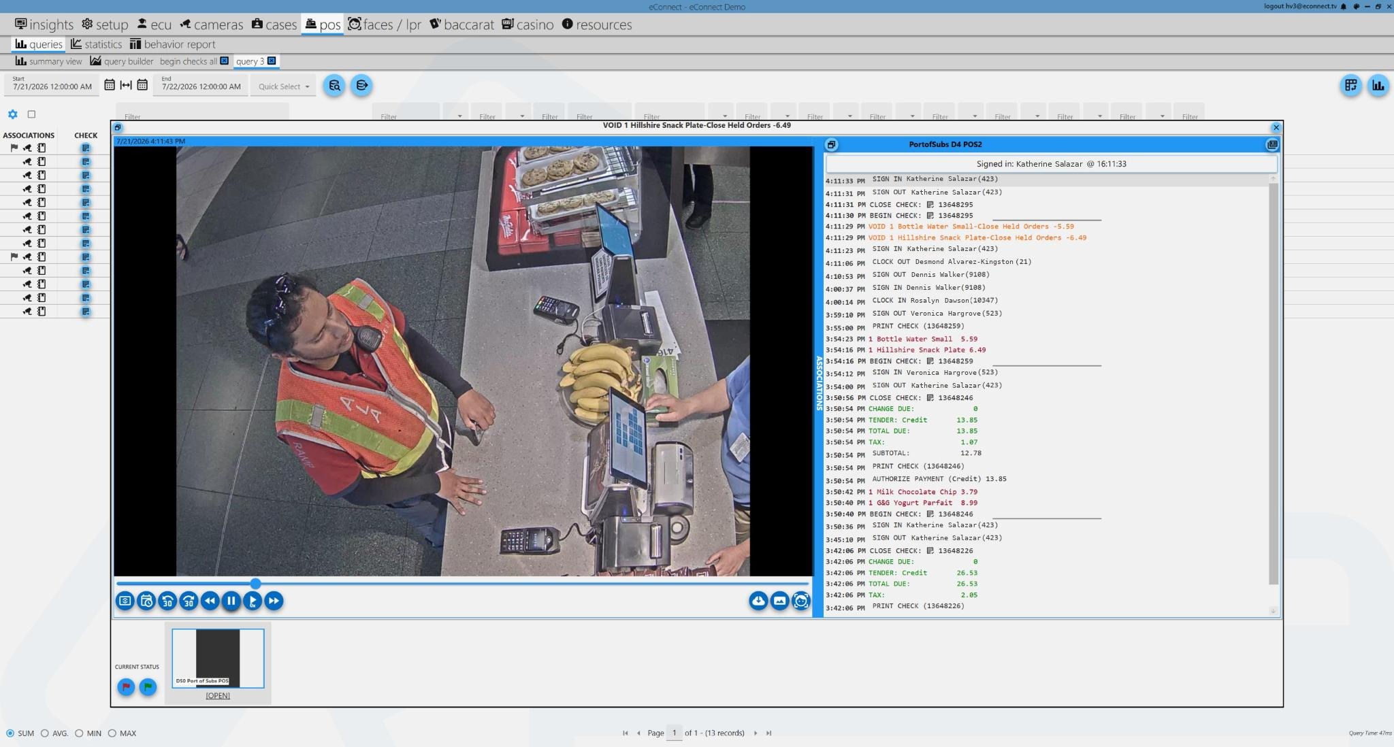Run the query search icon
This screenshot has width=1394, height=747.
click(334, 86)
